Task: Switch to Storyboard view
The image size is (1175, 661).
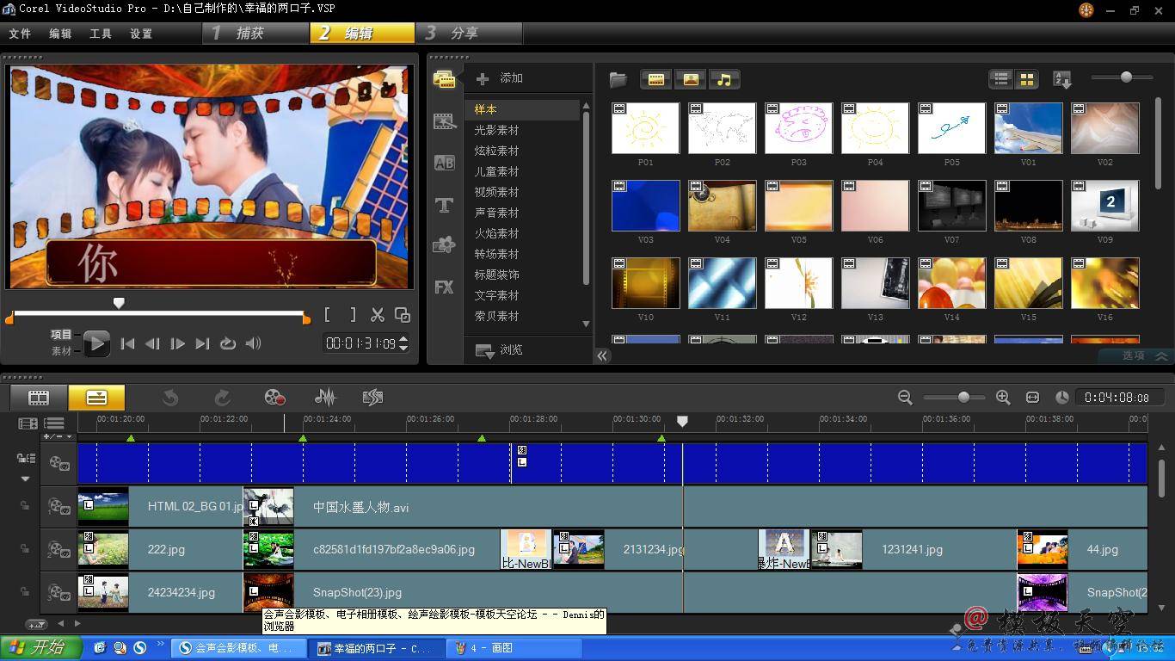Action: (x=39, y=398)
